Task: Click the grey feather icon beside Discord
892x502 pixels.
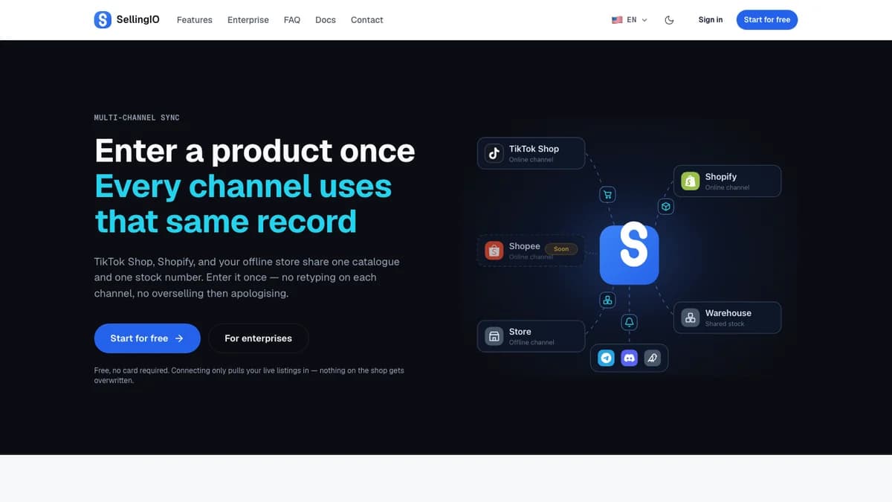Action: click(652, 358)
